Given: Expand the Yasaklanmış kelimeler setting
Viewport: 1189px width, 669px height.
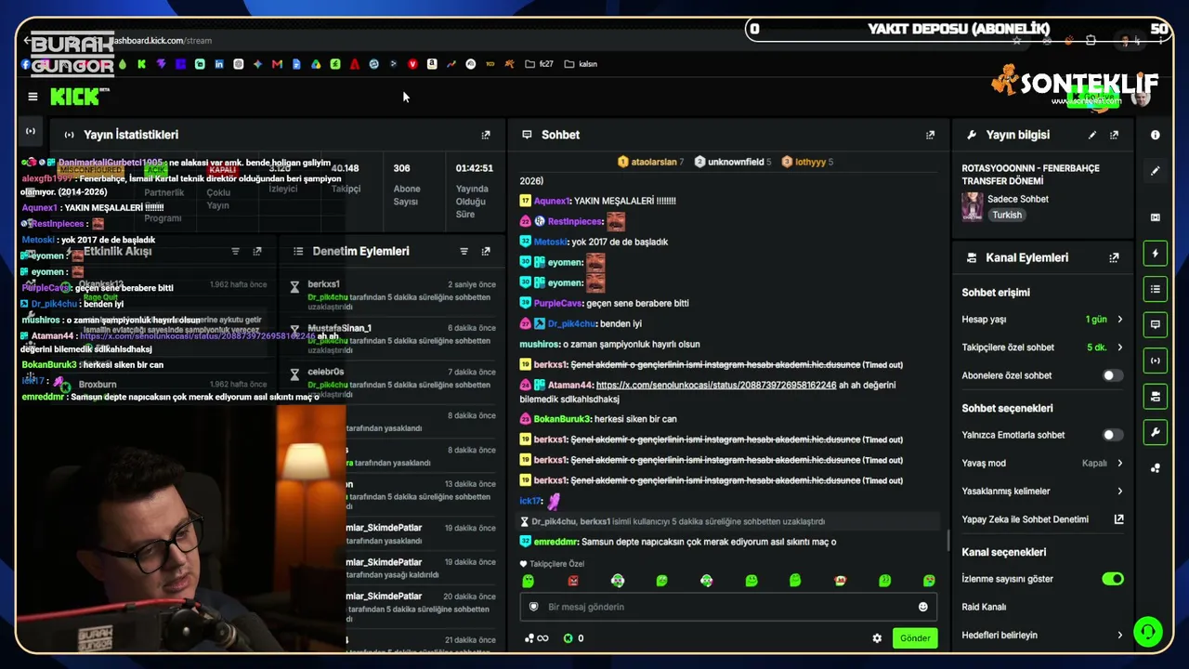Looking at the screenshot, I should pyautogui.click(x=1042, y=491).
